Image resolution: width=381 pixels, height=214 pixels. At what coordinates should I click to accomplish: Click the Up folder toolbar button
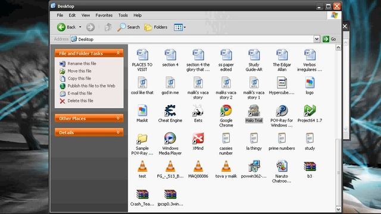coord(108,27)
